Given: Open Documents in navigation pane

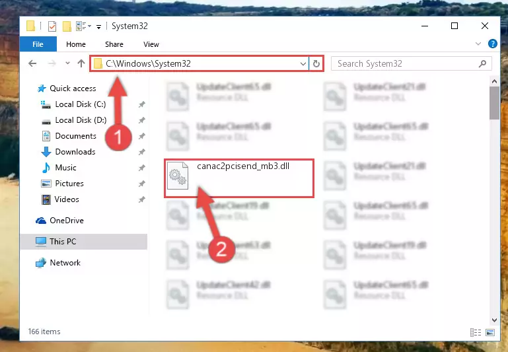Looking at the screenshot, I should tap(75, 136).
